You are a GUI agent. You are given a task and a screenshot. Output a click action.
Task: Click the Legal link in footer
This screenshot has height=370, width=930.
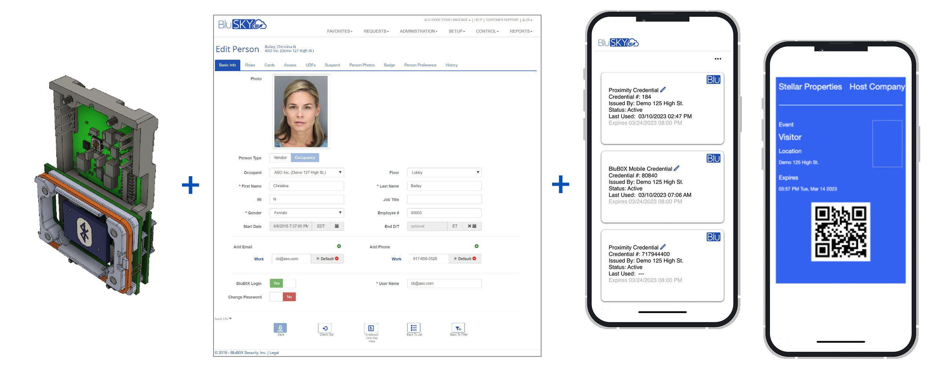pos(274,353)
